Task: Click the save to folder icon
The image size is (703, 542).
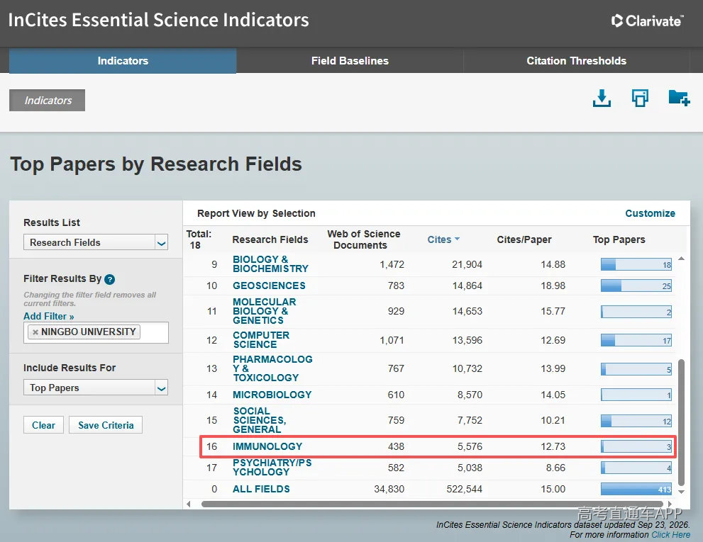Action: click(679, 98)
